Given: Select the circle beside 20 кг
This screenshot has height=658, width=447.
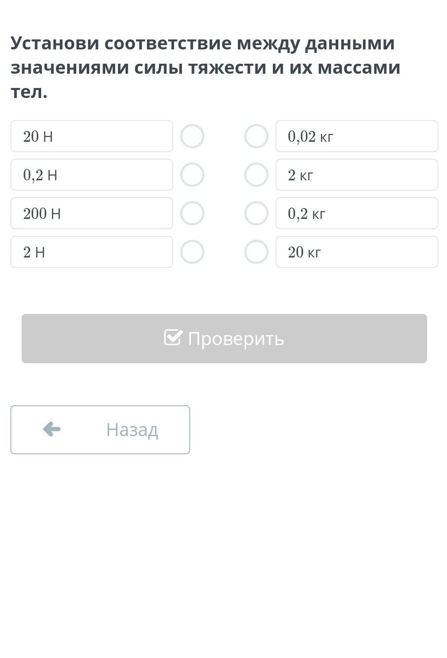Looking at the screenshot, I should (x=256, y=252).
